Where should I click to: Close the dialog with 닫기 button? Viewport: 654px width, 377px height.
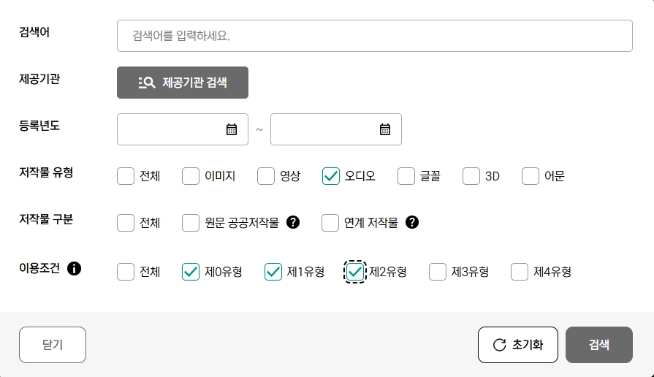tap(53, 345)
